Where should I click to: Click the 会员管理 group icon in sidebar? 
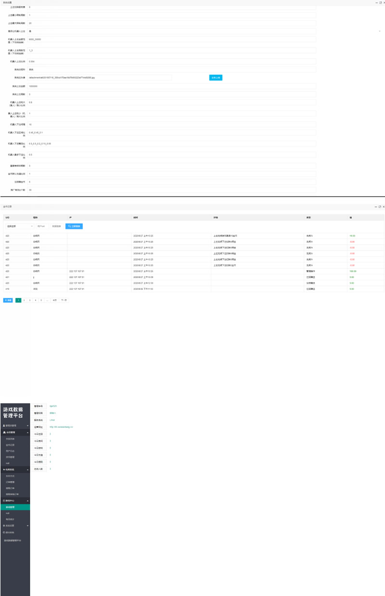point(4,432)
